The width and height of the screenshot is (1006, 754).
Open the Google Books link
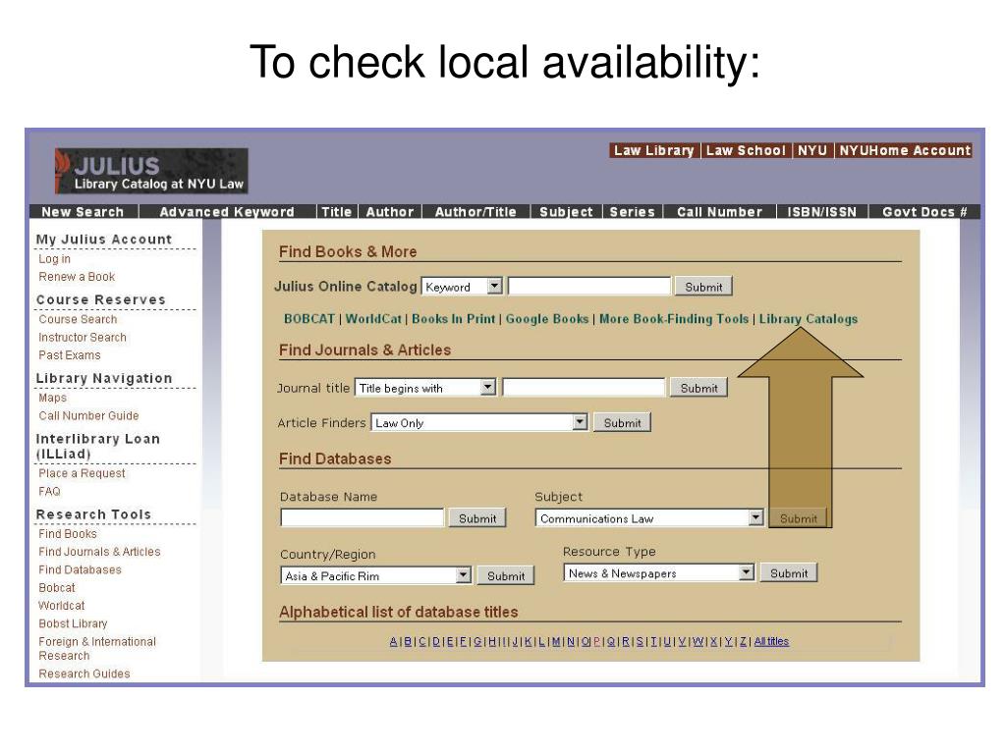coord(546,319)
